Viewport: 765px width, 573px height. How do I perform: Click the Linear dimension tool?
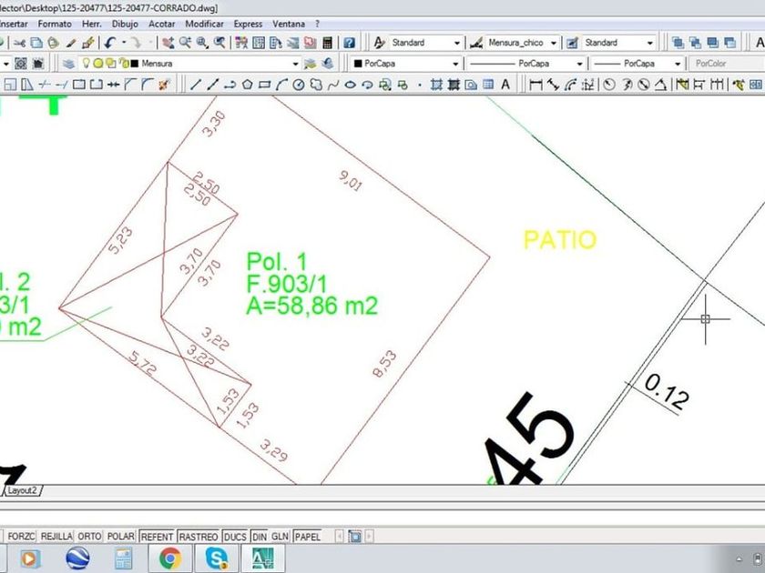(x=535, y=85)
